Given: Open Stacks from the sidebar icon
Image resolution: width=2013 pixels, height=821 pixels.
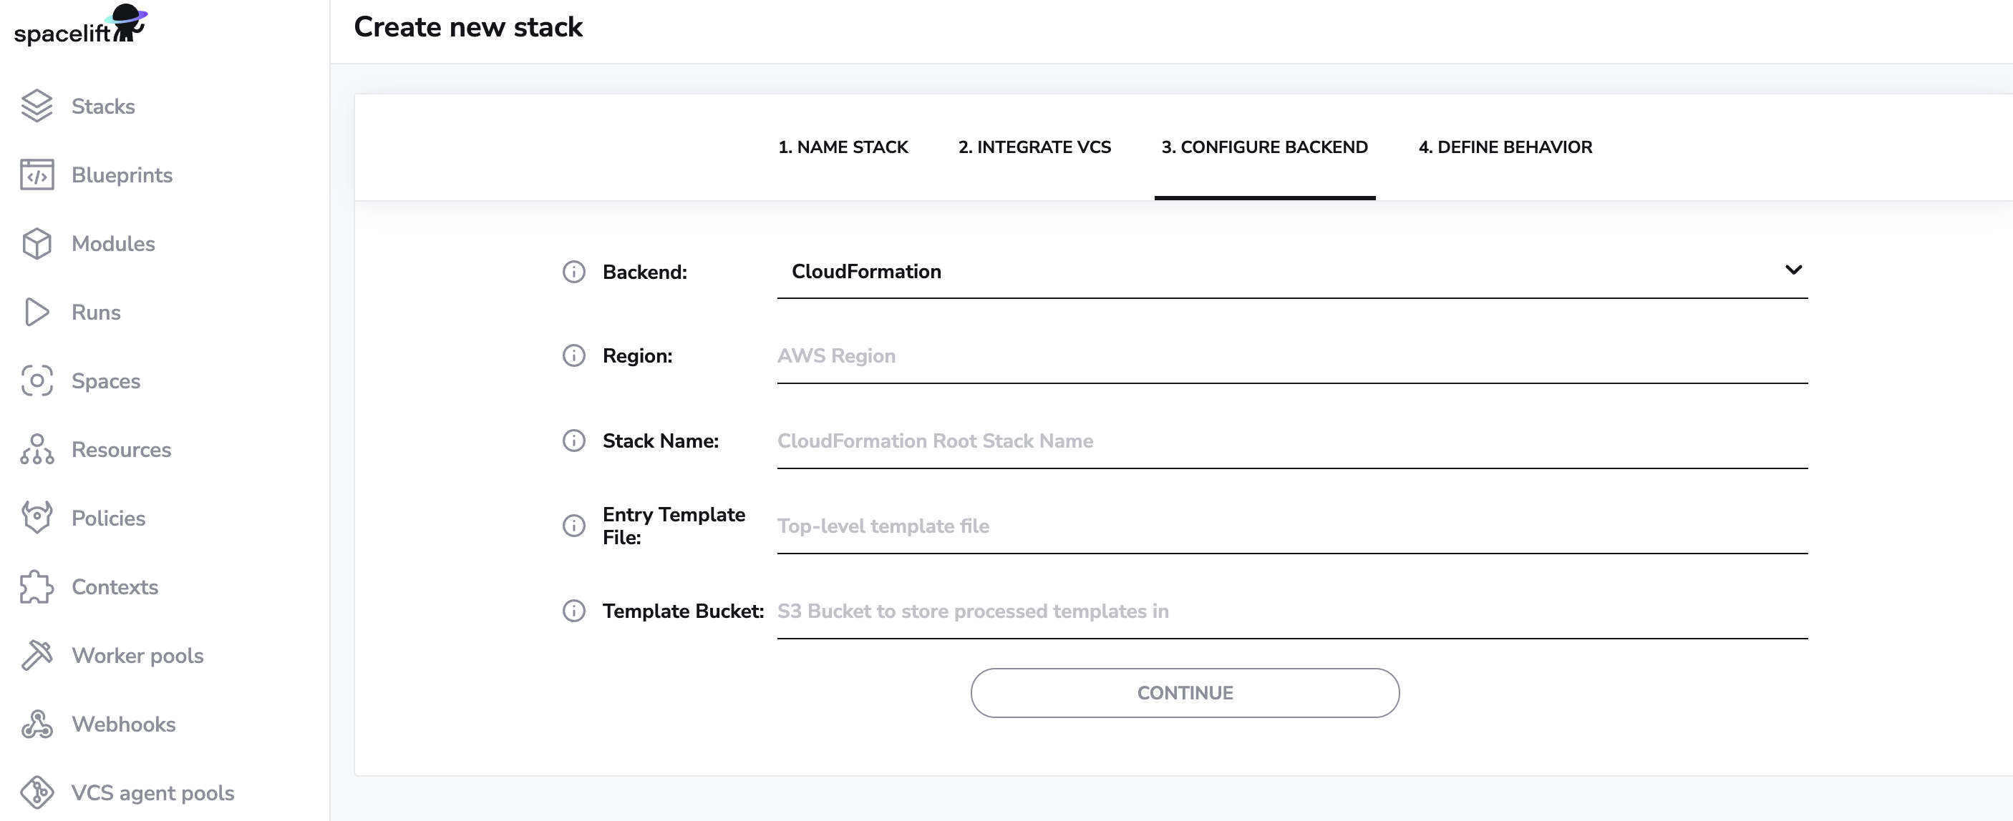Looking at the screenshot, I should point(37,106).
